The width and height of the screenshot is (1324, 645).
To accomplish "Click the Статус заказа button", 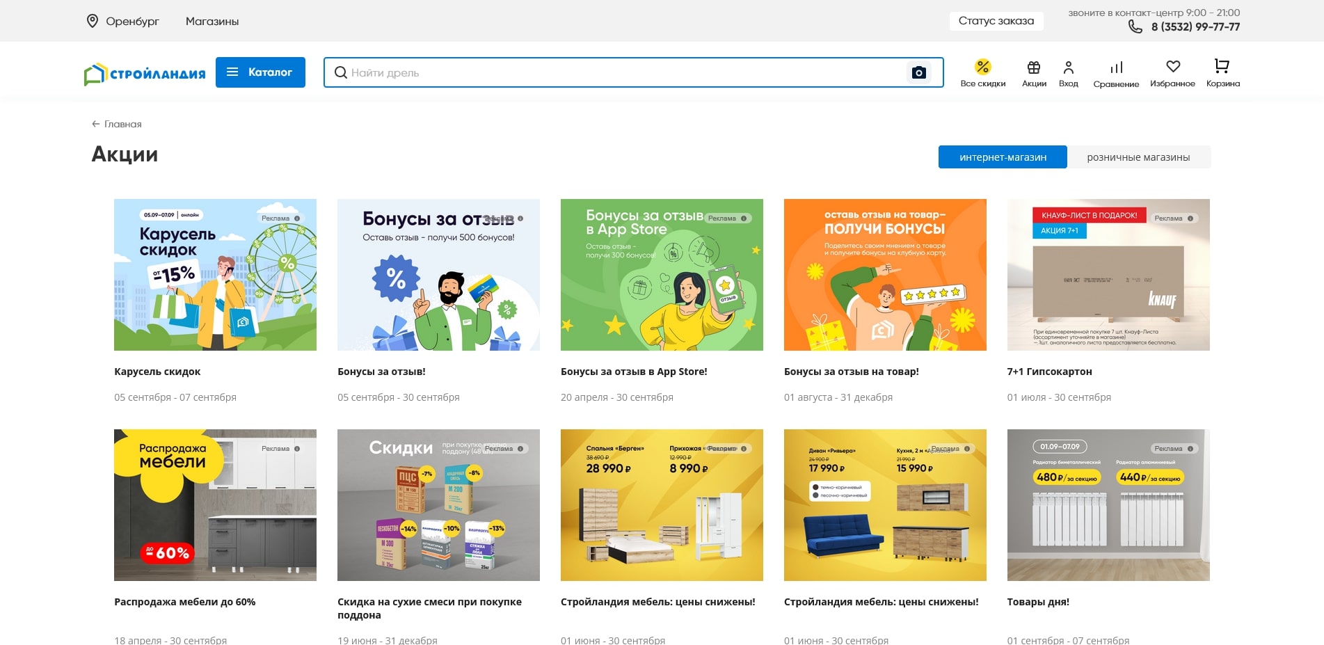I will point(996,21).
